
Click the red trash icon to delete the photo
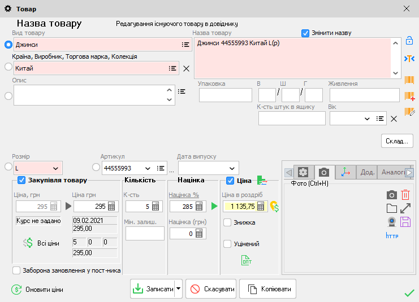click(405, 195)
